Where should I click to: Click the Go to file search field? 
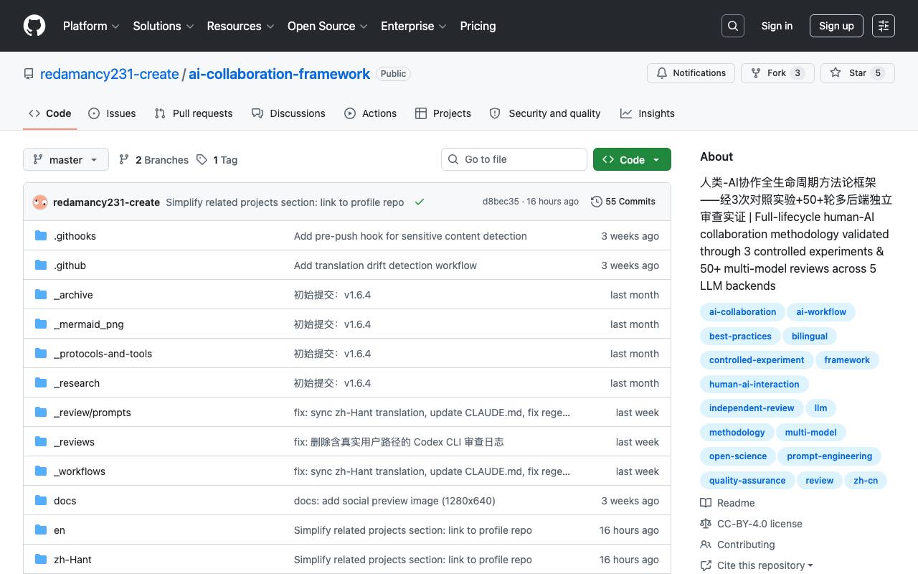(514, 159)
